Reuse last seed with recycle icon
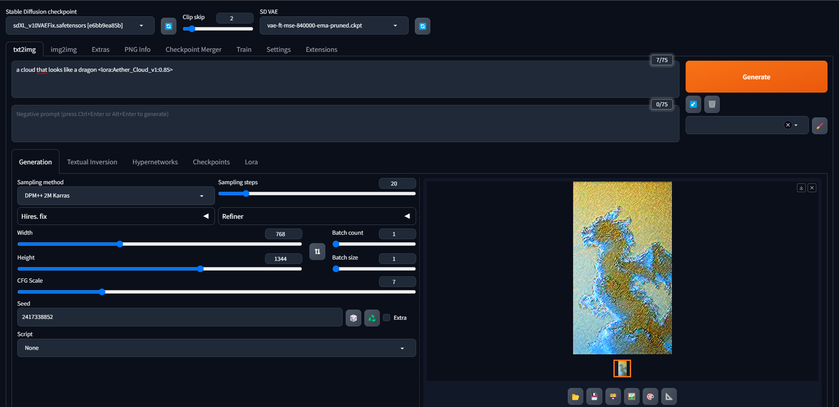839x407 pixels. coord(372,318)
